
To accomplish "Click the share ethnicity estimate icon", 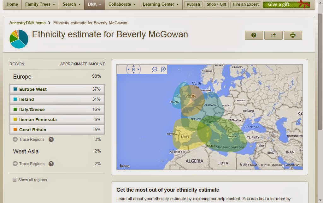I will tap(273, 35).
